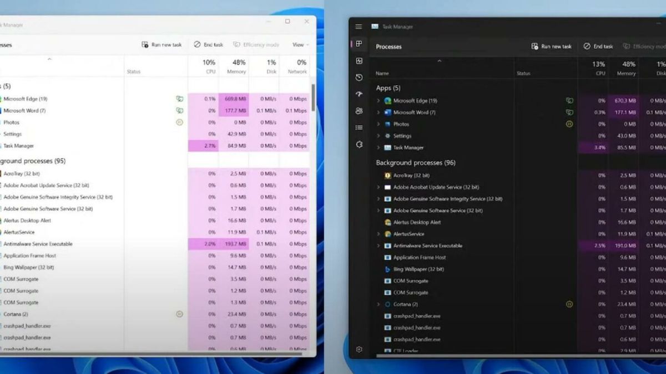This screenshot has width=666, height=374.
Task: Open the View dropdown in light Task Manager
Action: (x=300, y=45)
